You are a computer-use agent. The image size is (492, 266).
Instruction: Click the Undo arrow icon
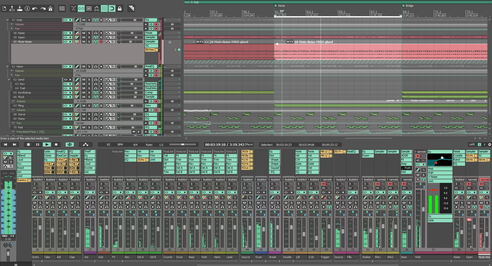click(35, 8)
